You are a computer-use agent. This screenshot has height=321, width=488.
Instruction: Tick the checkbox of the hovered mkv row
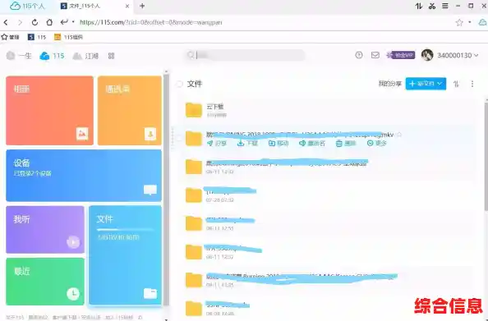click(179, 139)
